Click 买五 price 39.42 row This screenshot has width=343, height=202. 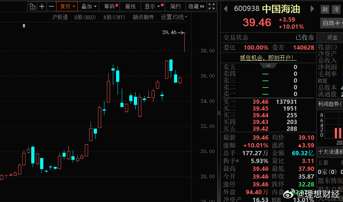tap(269, 129)
